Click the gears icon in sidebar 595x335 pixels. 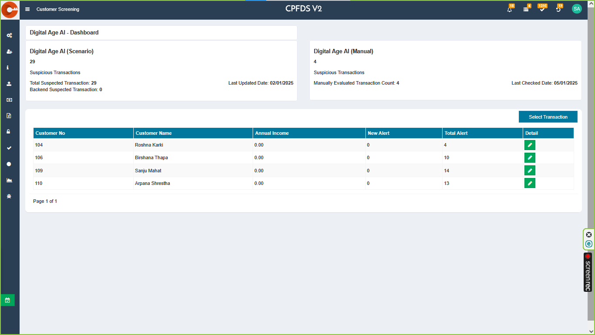9,35
